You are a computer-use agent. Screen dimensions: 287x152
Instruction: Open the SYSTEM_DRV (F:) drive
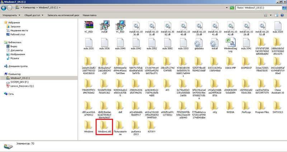coord(19,82)
